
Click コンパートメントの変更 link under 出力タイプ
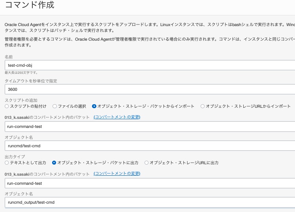117,174
